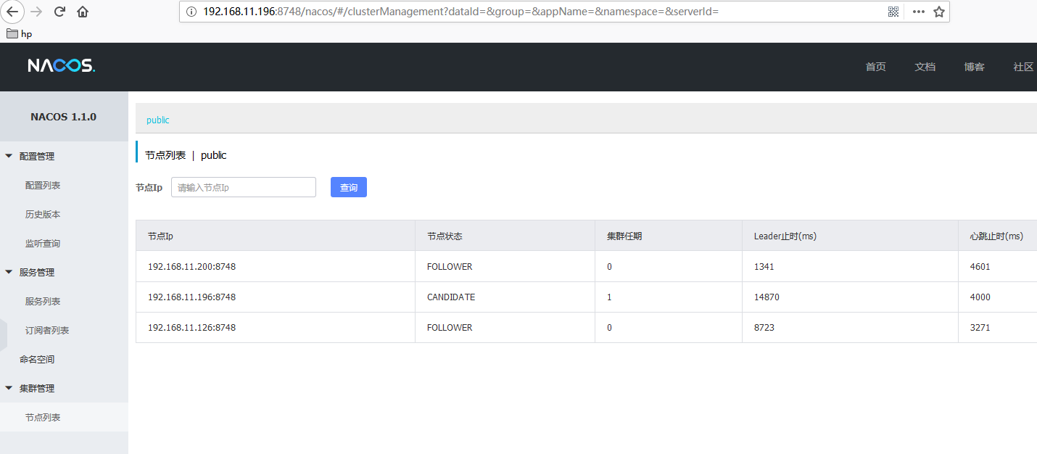Focus the 节点Ip search input
The width and height of the screenshot is (1037, 454).
pyautogui.click(x=244, y=187)
